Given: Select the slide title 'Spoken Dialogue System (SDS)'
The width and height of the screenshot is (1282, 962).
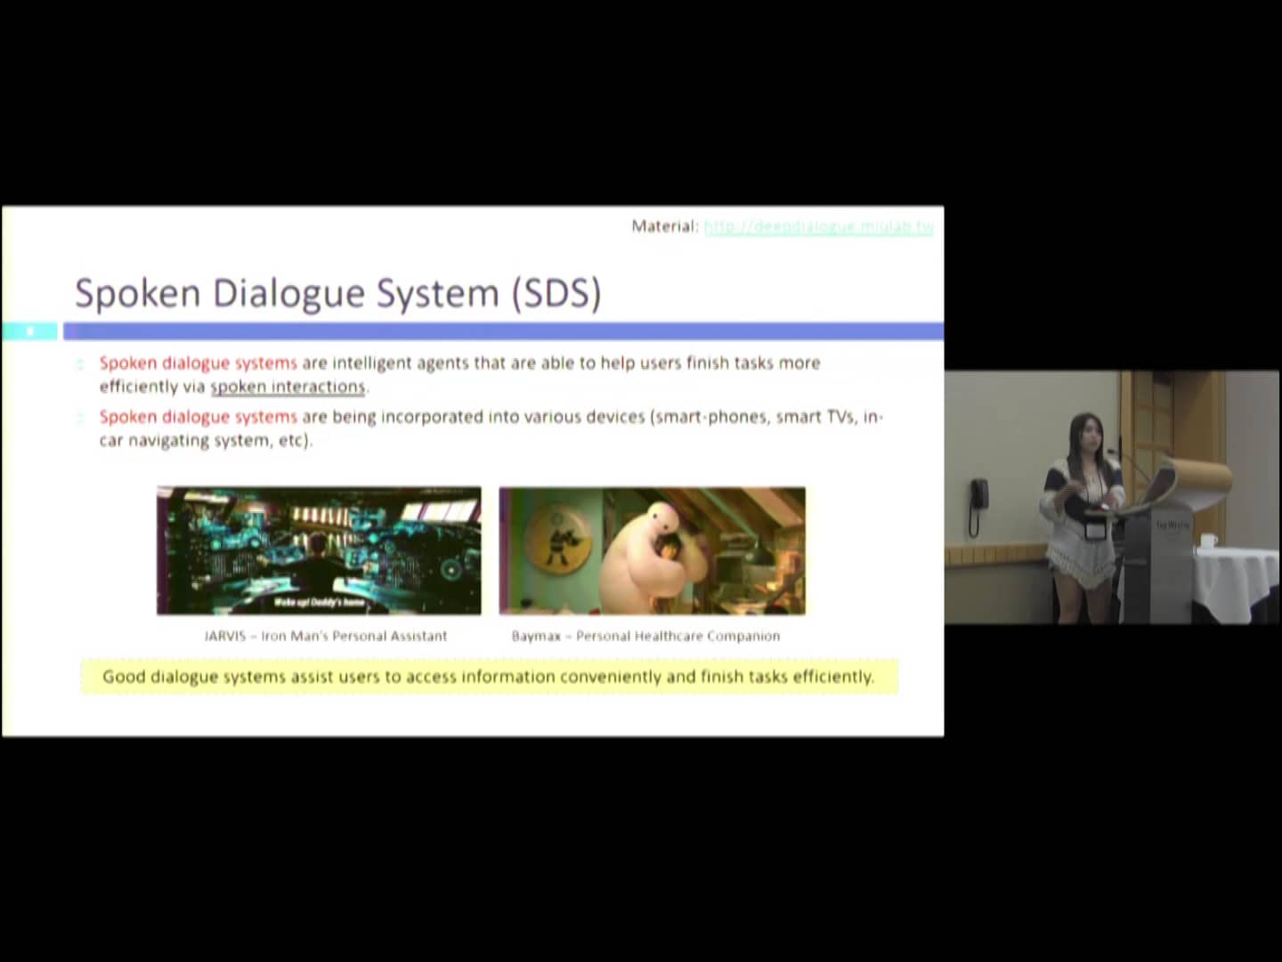Looking at the screenshot, I should click(338, 293).
